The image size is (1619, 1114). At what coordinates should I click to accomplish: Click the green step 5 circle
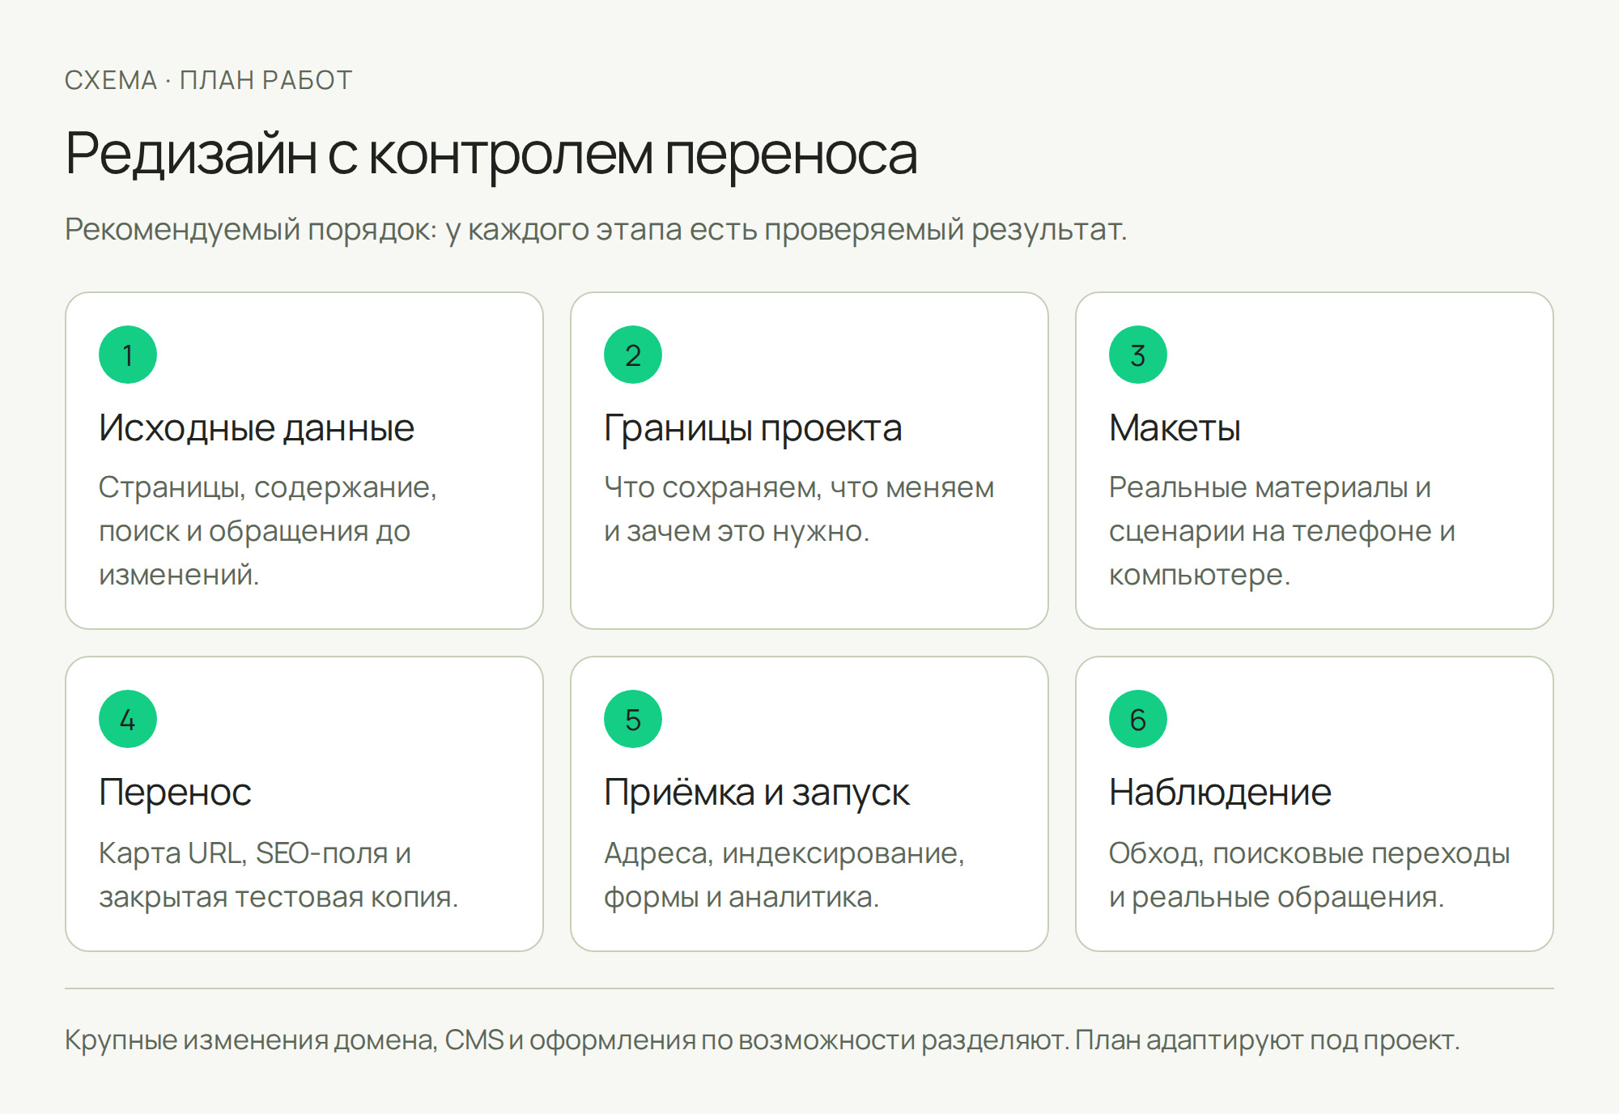tap(633, 719)
